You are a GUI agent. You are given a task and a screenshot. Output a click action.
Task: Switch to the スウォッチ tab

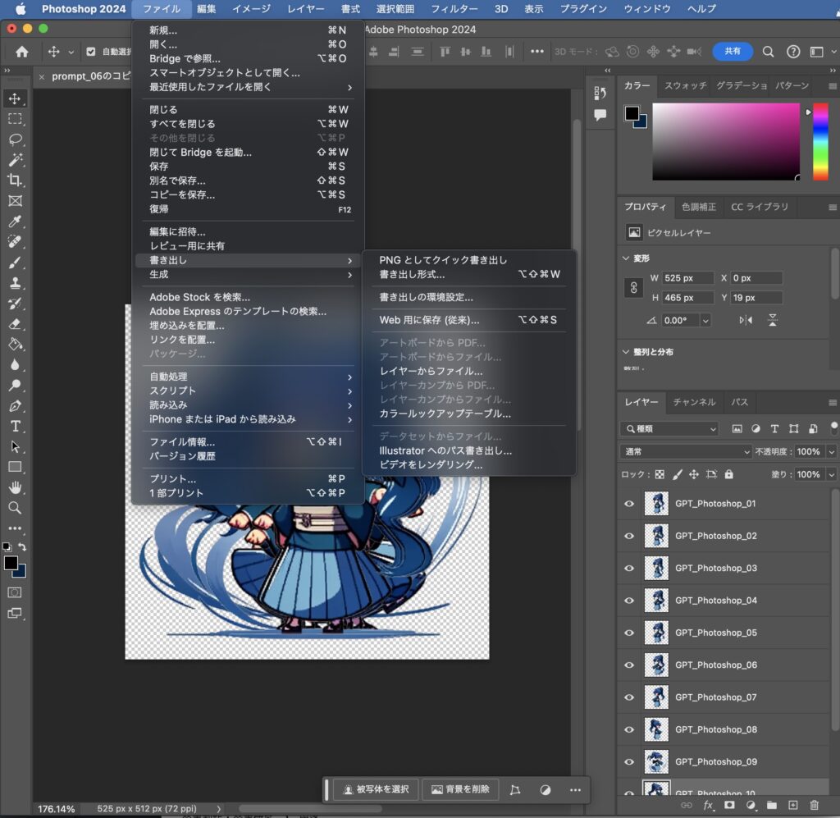click(x=686, y=85)
